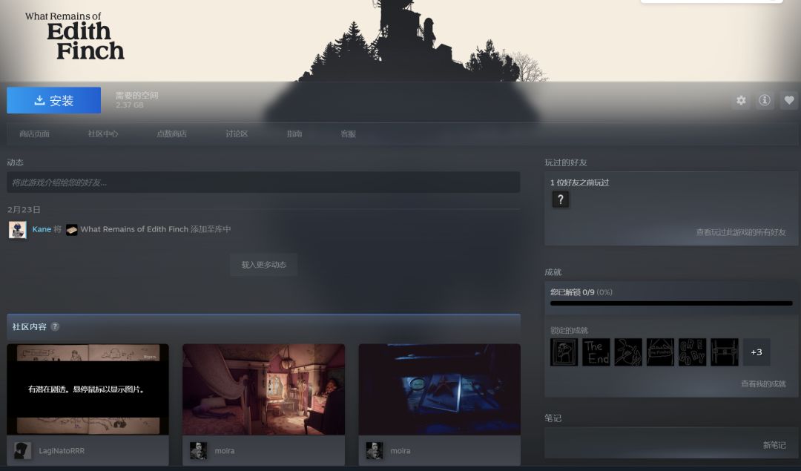Open the game info icon
801x471 pixels.
[x=765, y=101]
